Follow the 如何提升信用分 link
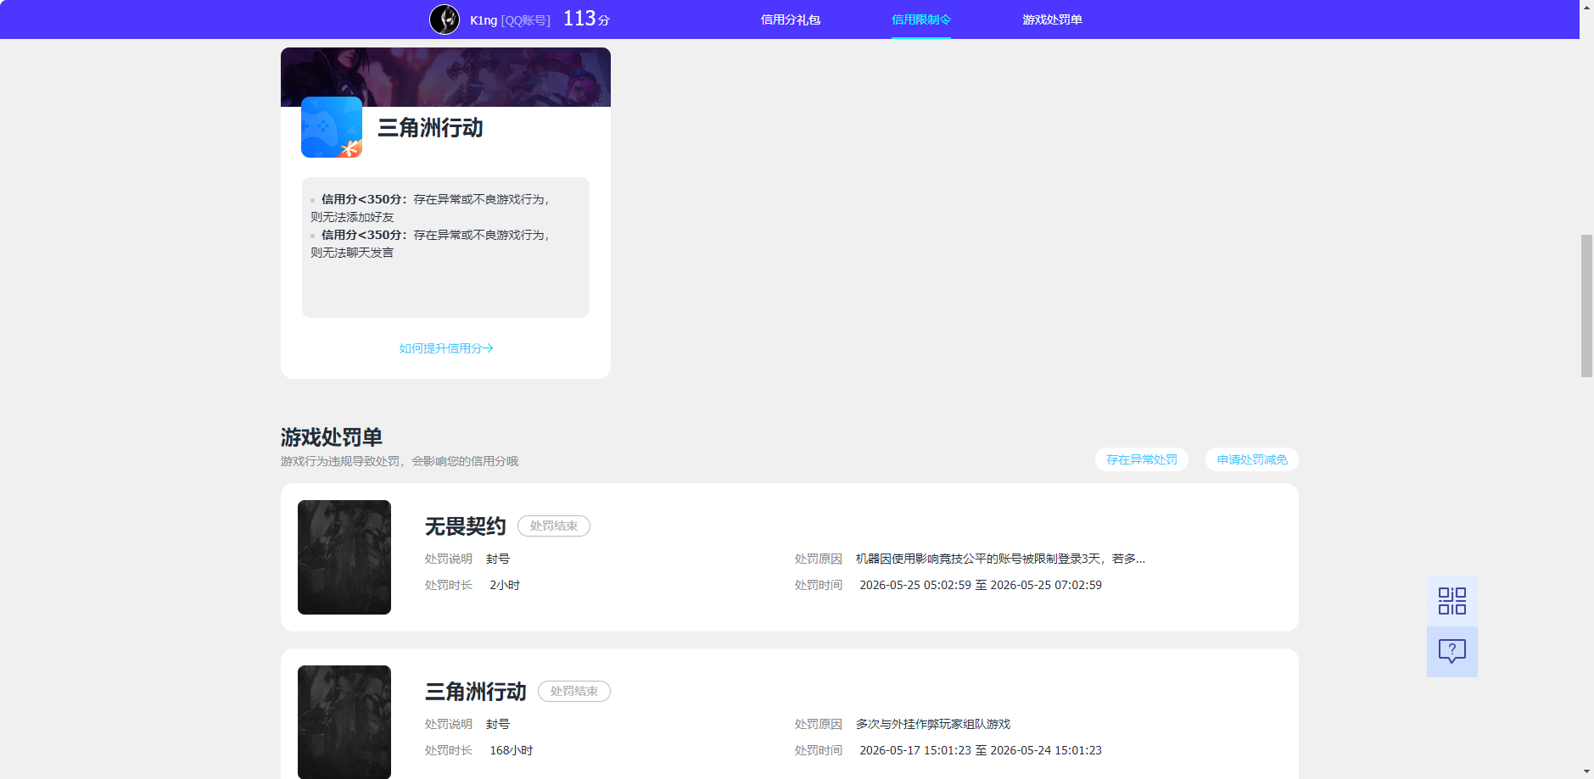The width and height of the screenshot is (1594, 779). (x=446, y=348)
